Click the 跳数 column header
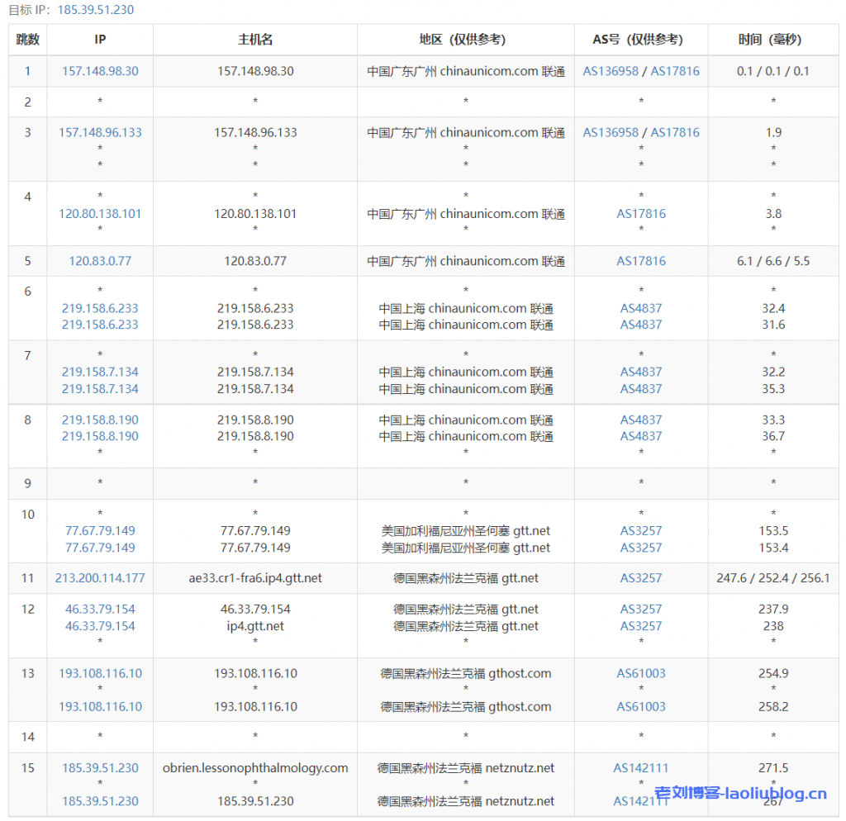846x821 pixels. point(27,40)
